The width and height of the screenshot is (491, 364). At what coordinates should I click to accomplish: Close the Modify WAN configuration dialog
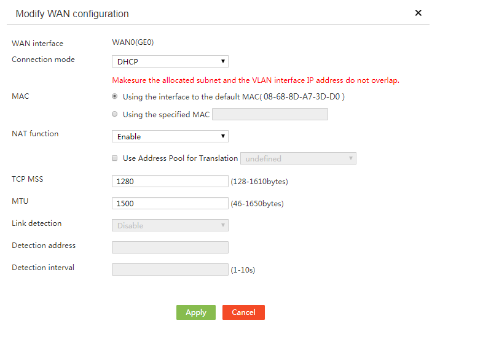(x=418, y=13)
